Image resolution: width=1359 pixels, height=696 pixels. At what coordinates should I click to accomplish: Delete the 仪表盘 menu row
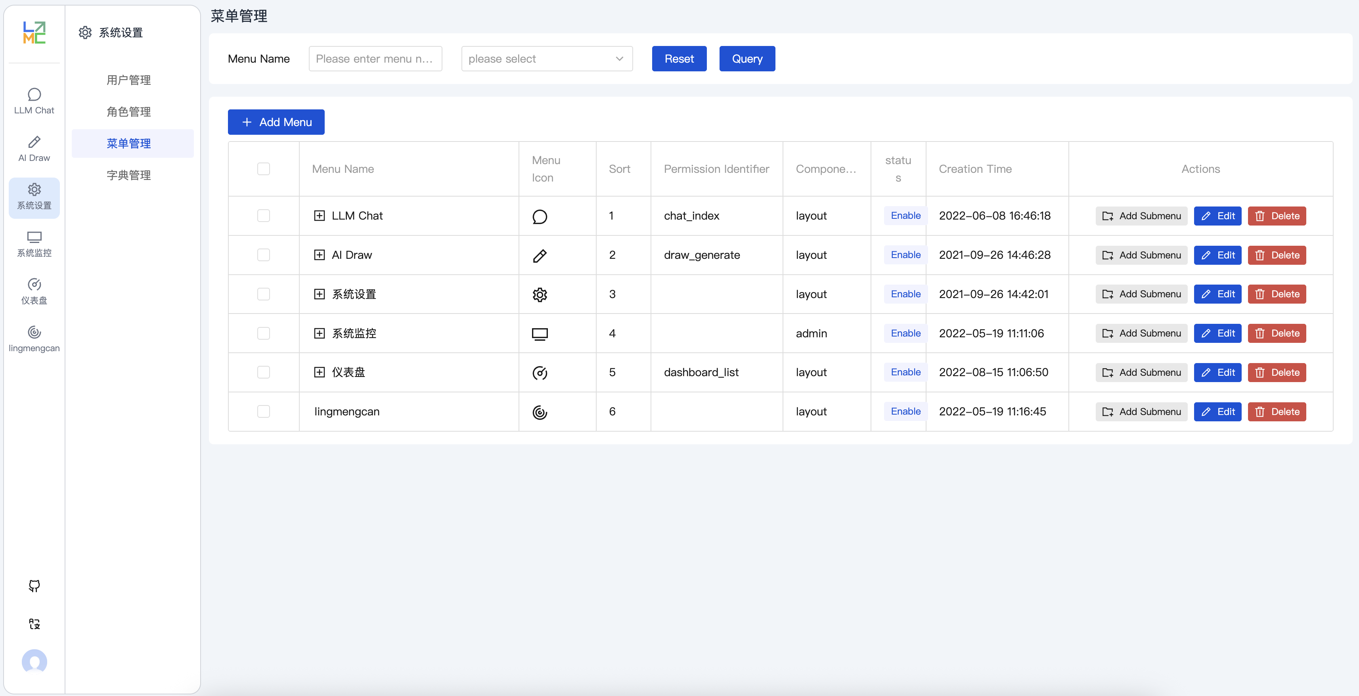[1277, 372]
